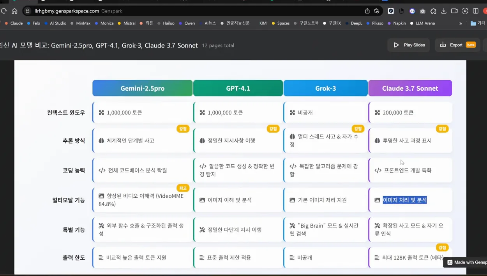Open the LLM Arena bookmark

(x=422, y=23)
